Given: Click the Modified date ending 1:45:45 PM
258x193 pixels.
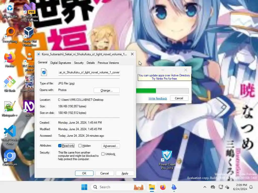Looking at the screenshot, I should (x=80, y=129).
